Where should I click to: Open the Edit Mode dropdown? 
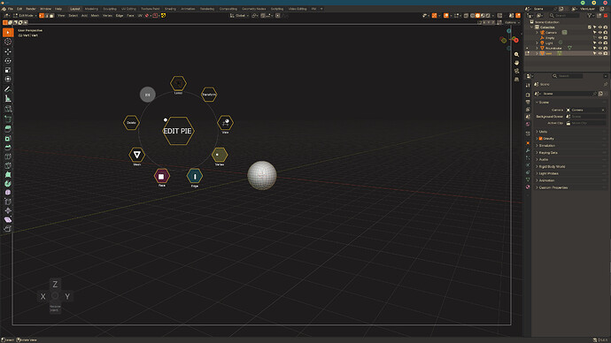pos(26,16)
